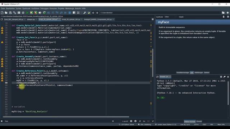
Task: Save all open files
Action: coord(15,13)
